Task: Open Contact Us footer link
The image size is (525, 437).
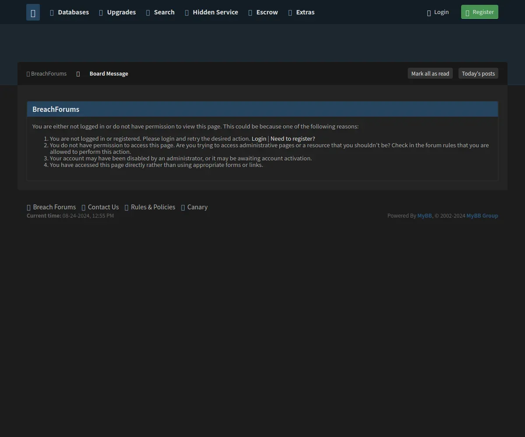Action: [x=103, y=207]
